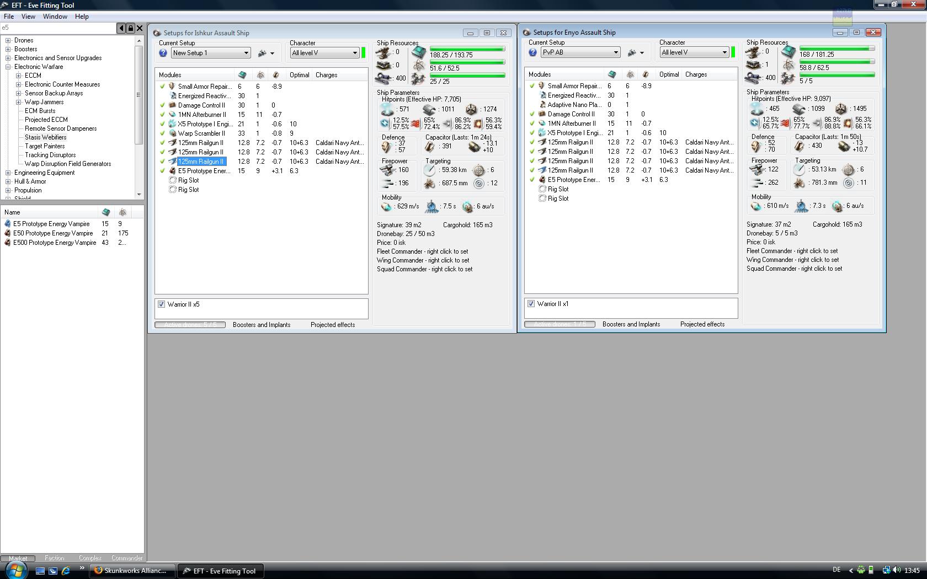Toggle the Warrior II x1 drone checkbox
The image size is (927, 579).
(x=531, y=304)
